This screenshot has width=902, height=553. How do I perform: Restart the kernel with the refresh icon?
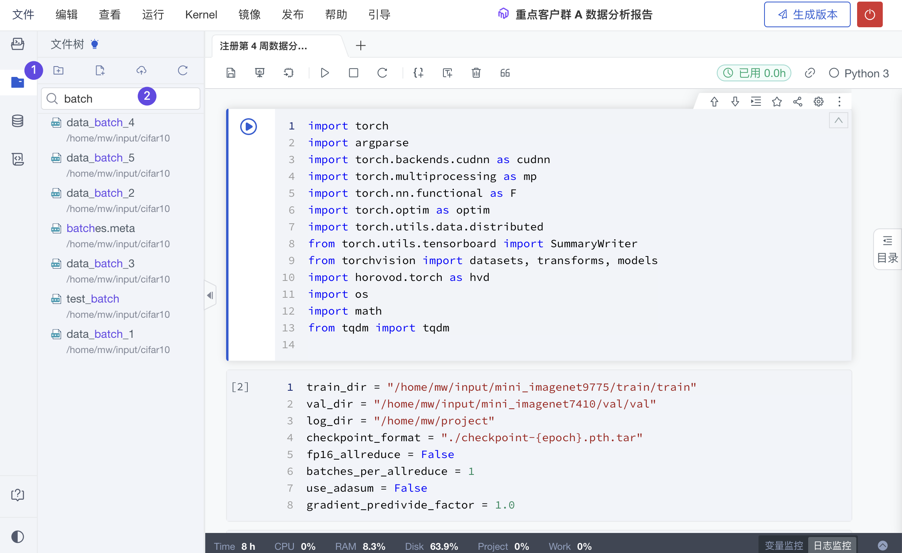tap(382, 73)
